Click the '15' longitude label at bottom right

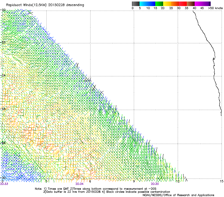pyautogui.click(x=222, y=182)
